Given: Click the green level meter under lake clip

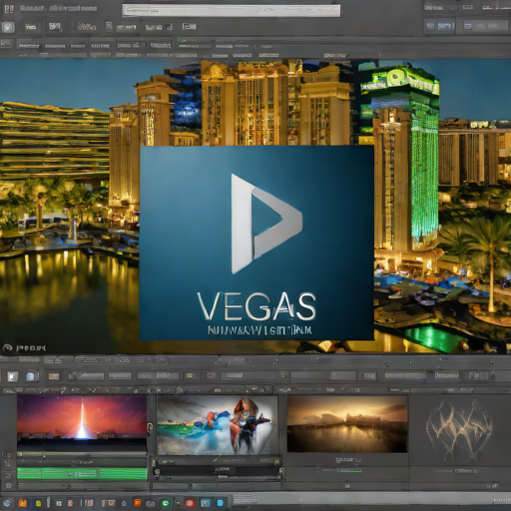Looking at the screenshot, I should pyautogui.click(x=349, y=470).
